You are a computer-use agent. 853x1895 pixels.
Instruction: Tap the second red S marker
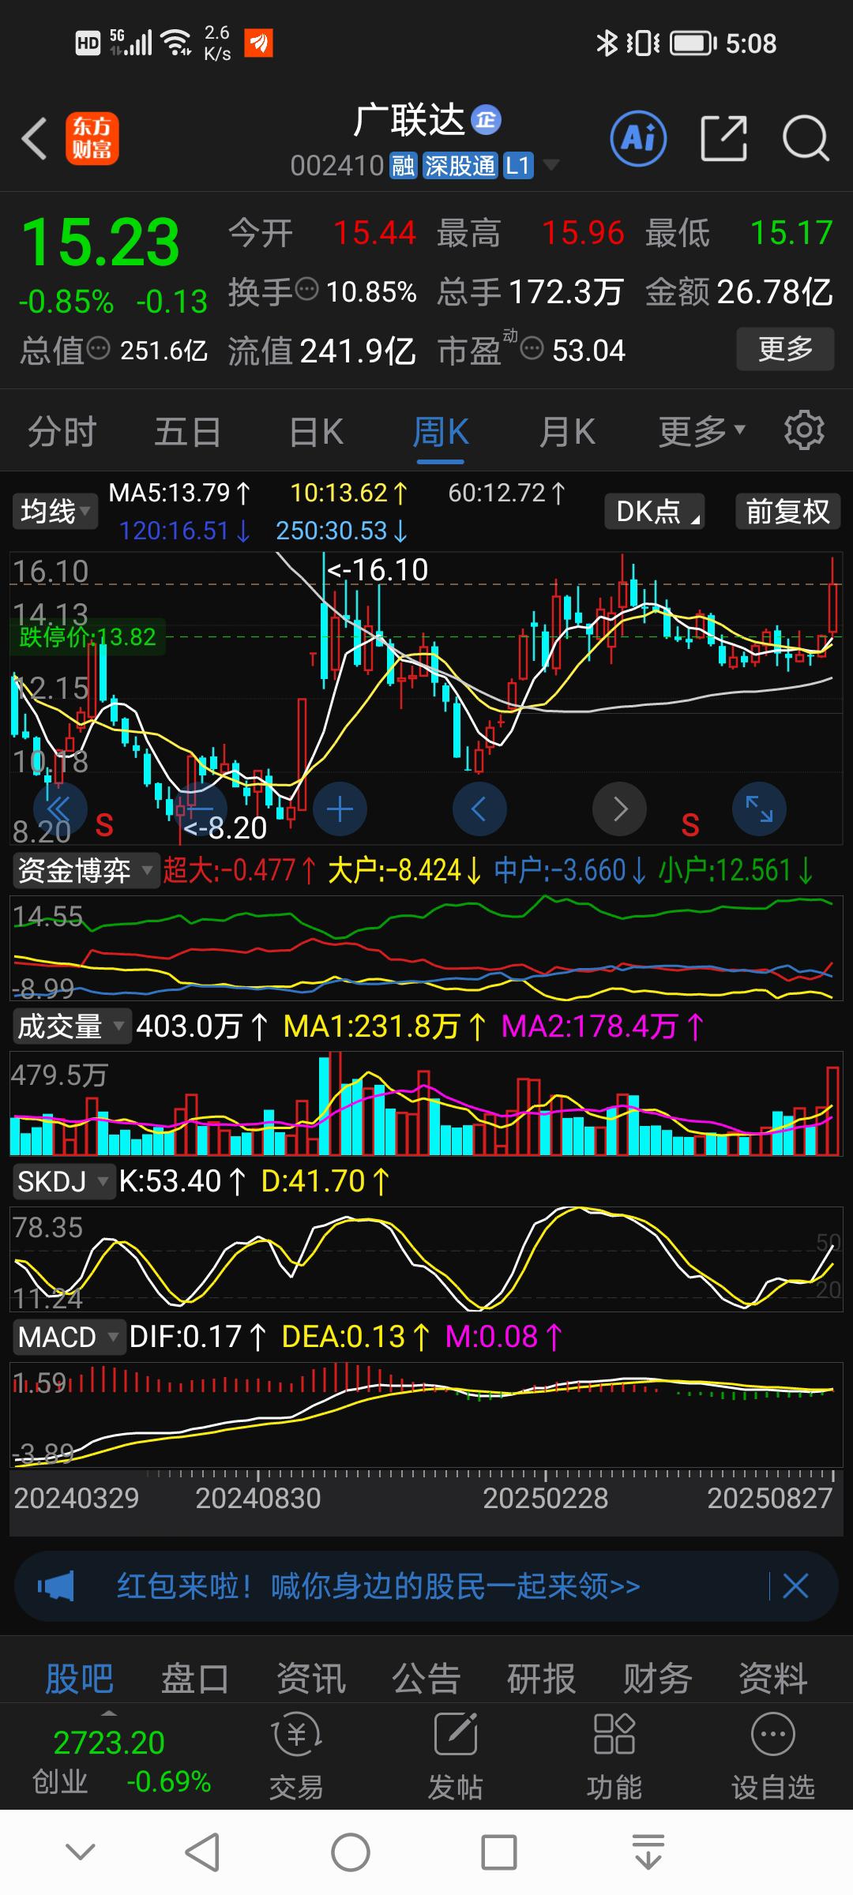pyautogui.click(x=690, y=826)
